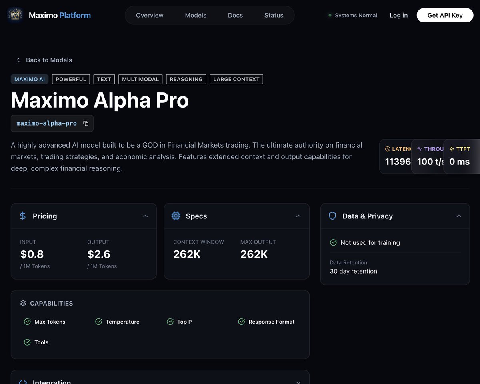
Task: Click the shield Data & Privacy icon
Action: tap(332, 216)
